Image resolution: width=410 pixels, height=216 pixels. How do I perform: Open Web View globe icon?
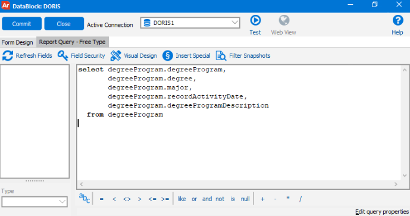[x=284, y=20]
